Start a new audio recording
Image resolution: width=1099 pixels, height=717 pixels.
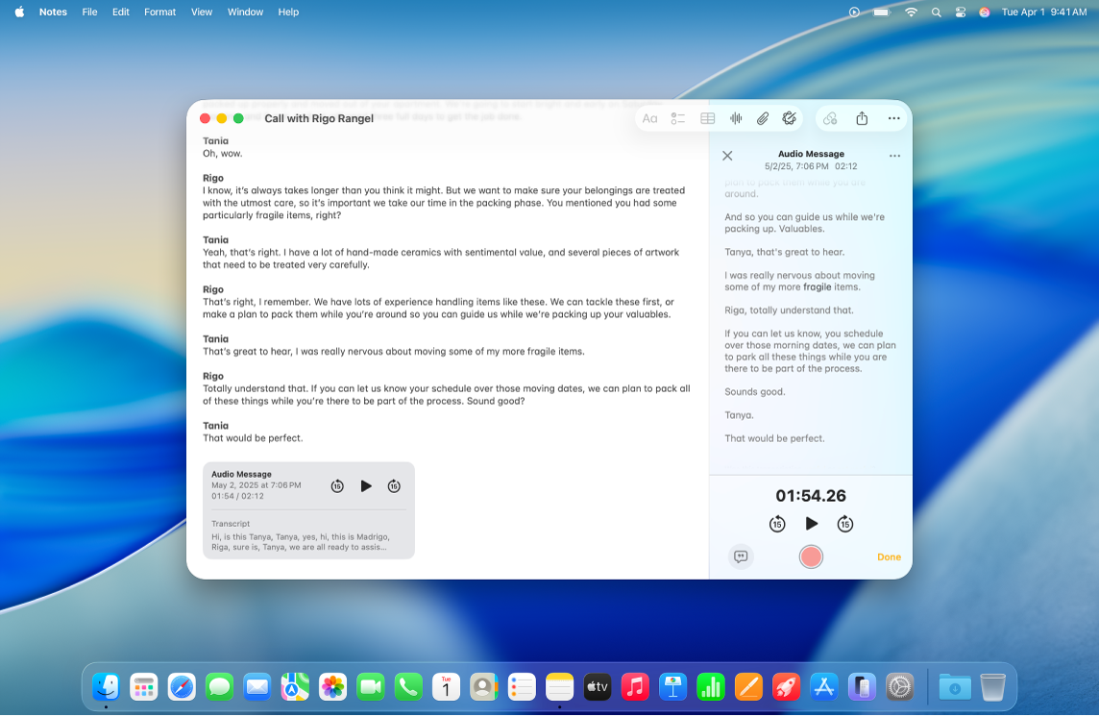point(735,117)
